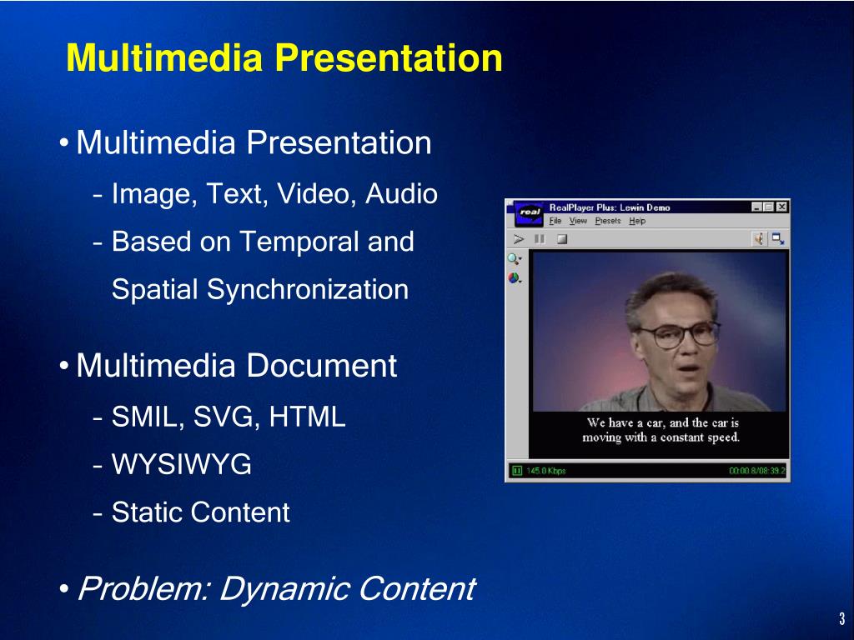Viewport: 854px width, 640px height.
Task: Click the green pause status indicator
Action: (517, 471)
